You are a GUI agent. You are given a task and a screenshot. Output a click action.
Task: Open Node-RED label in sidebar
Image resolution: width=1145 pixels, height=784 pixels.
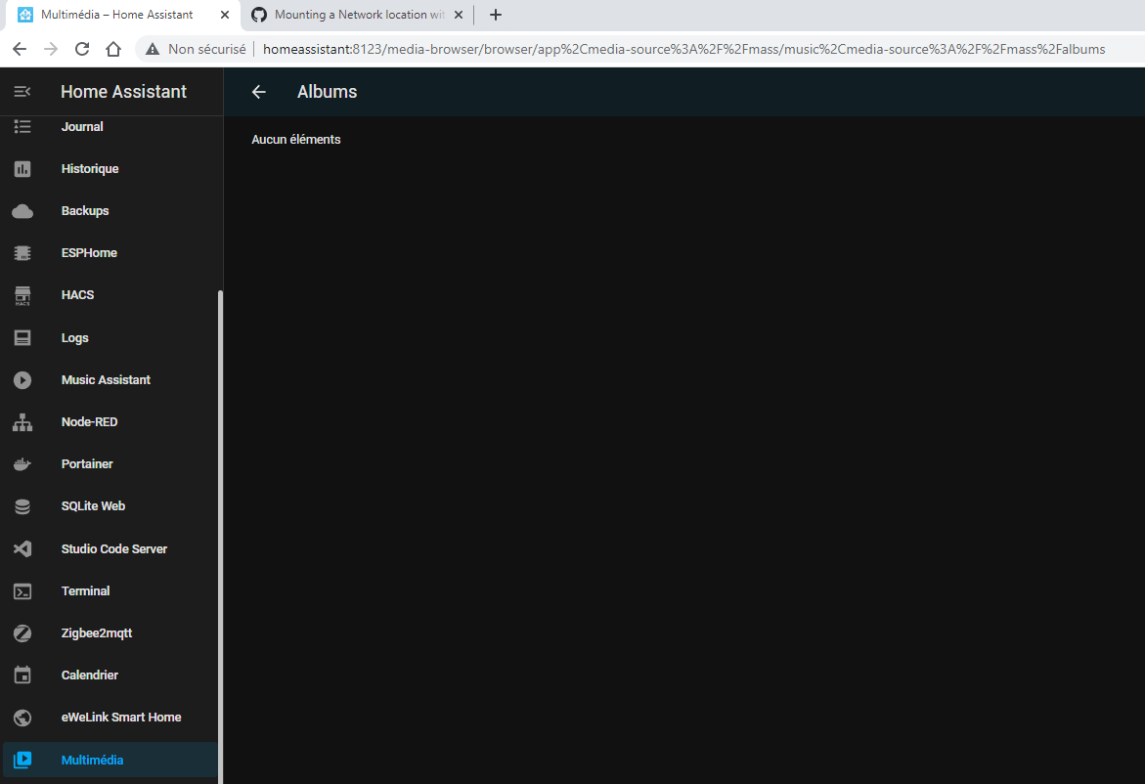[x=89, y=422]
